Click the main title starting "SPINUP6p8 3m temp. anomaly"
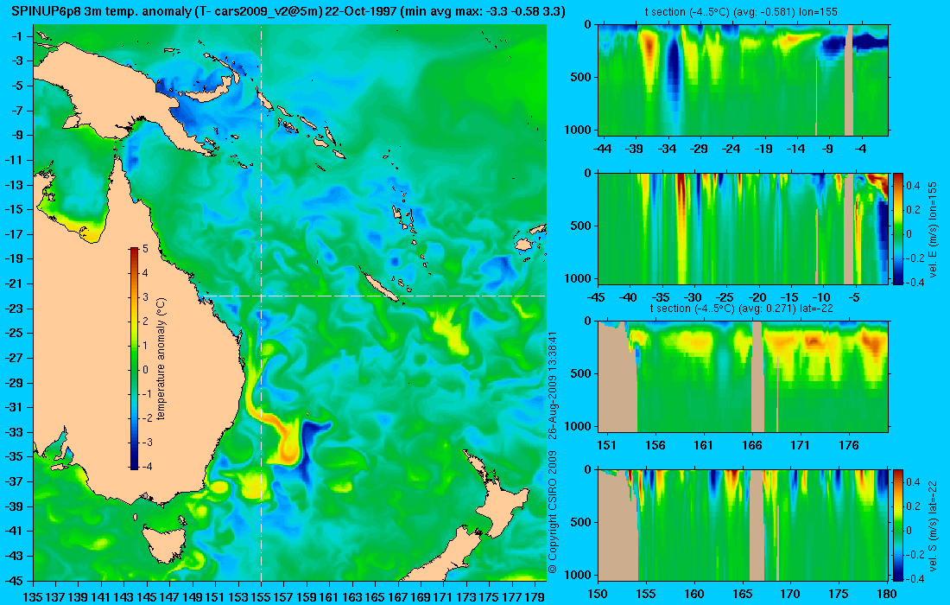Image resolution: width=950 pixels, height=605 pixels. click(x=288, y=11)
